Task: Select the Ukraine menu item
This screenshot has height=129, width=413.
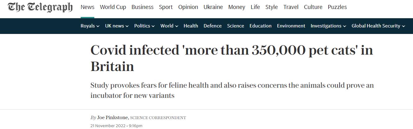Action: (x=213, y=7)
